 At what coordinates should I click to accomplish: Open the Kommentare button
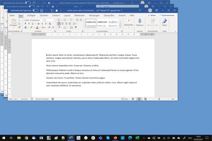pyautogui.click(x=167, y=15)
